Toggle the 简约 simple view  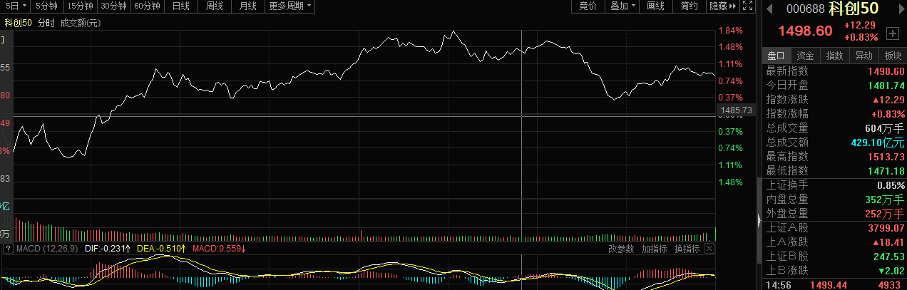click(x=689, y=6)
